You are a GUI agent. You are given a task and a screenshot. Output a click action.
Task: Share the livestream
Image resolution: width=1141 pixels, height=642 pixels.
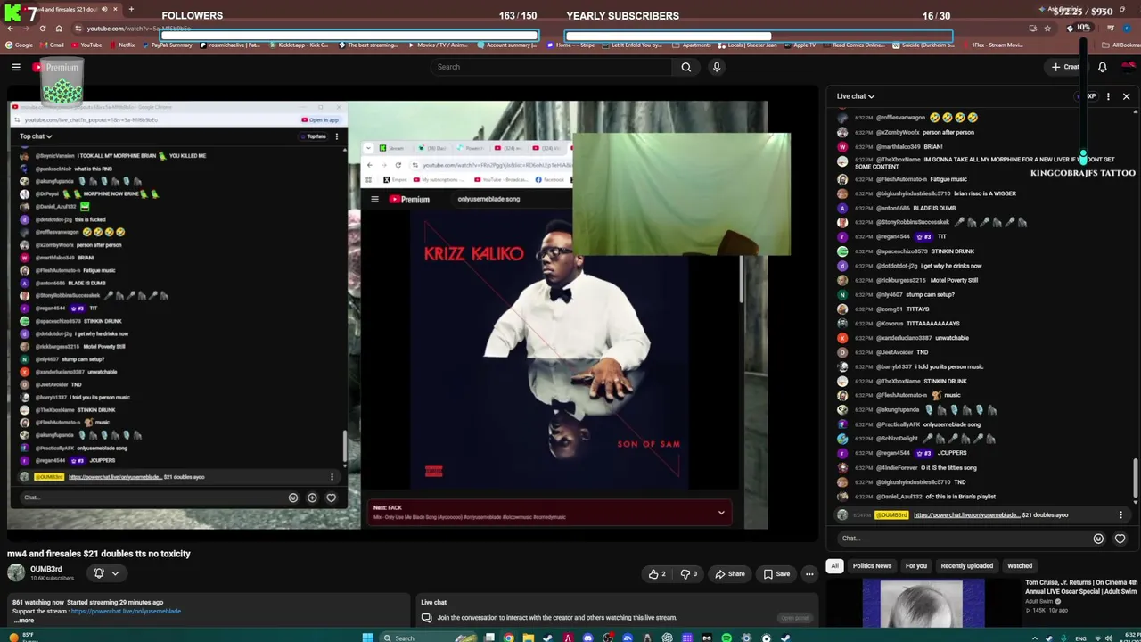730,574
